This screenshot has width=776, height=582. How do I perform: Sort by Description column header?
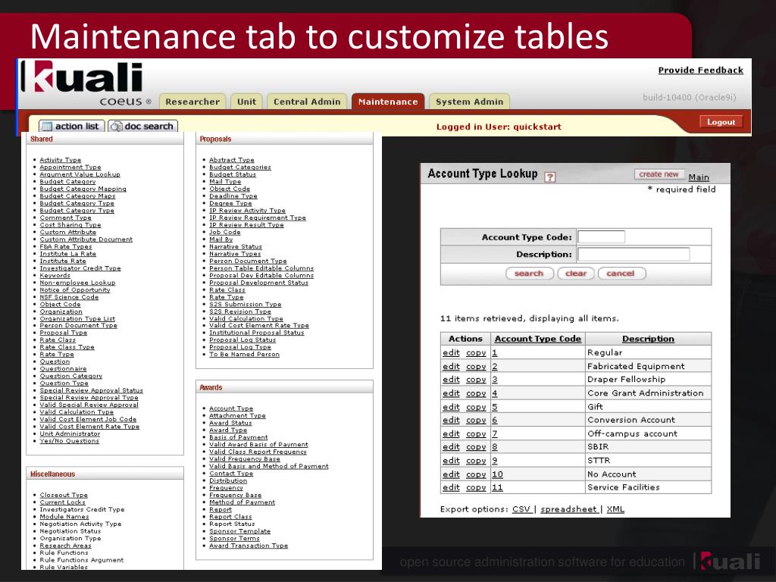tap(648, 339)
